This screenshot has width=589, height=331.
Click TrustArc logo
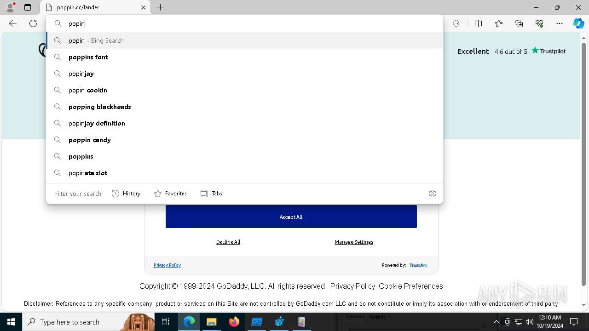coord(418,265)
